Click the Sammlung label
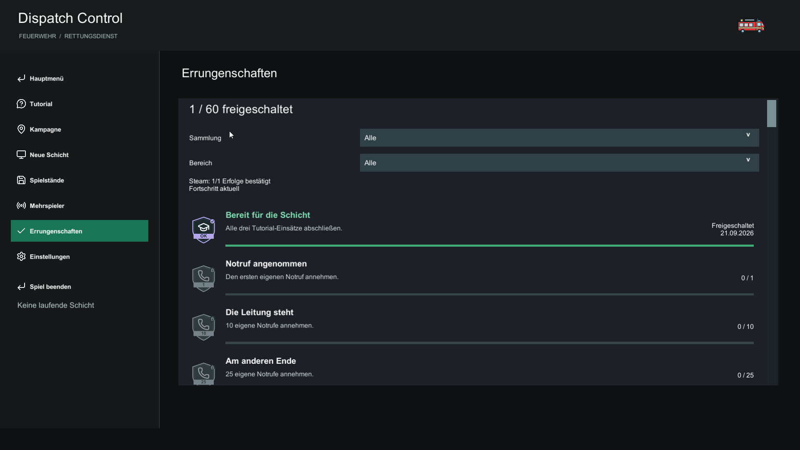Screen dimensions: 800x450 (205, 138)
